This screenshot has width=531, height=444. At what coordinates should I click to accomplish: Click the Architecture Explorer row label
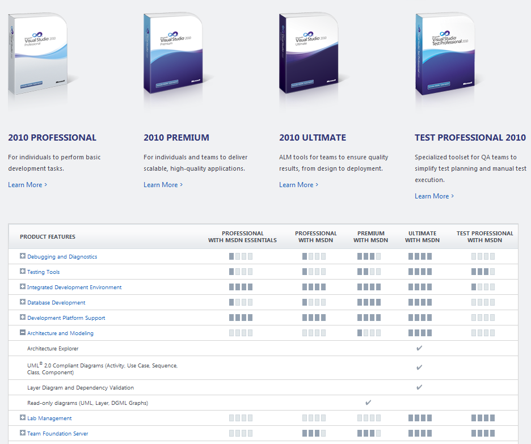(53, 349)
